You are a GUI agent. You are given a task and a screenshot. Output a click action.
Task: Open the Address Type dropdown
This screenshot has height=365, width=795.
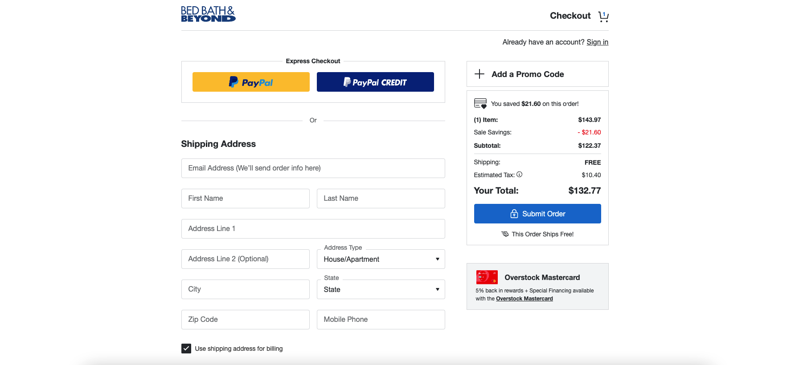(x=381, y=259)
